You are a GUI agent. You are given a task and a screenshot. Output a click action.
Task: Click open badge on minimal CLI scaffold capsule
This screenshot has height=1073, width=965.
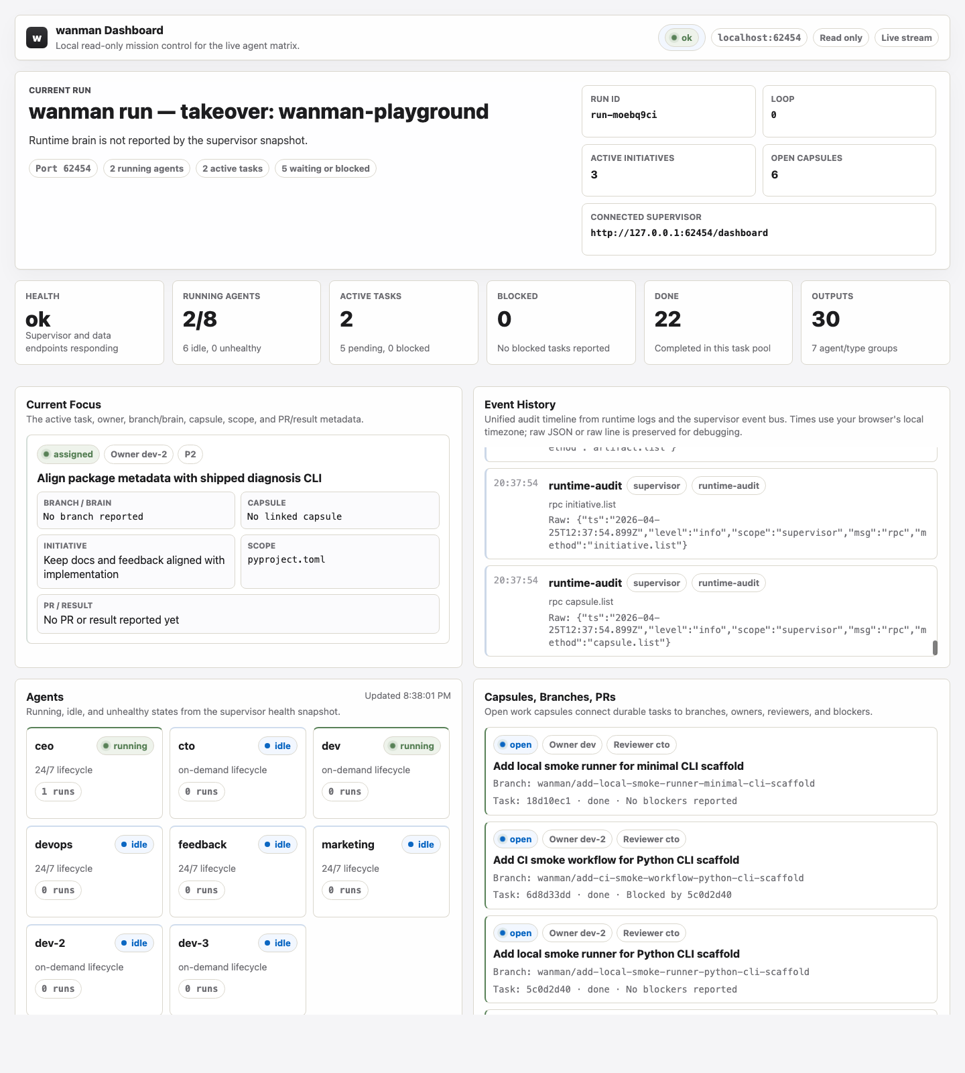pyautogui.click(x=515, y=744)
